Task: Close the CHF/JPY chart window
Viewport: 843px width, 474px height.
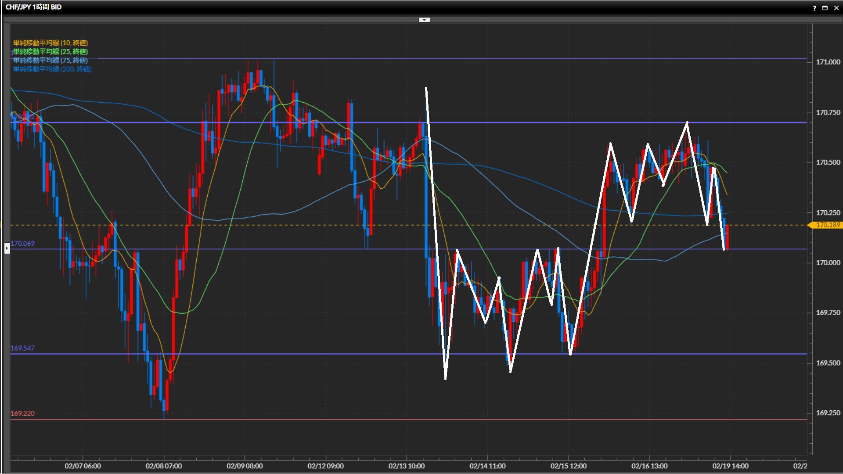Action: pos(836,7)
